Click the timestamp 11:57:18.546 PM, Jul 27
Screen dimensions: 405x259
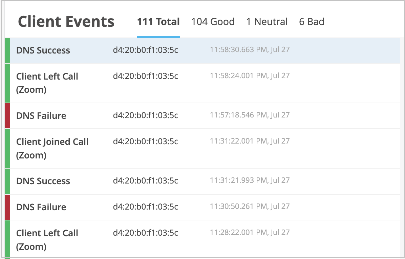click(x=250, y=115)
